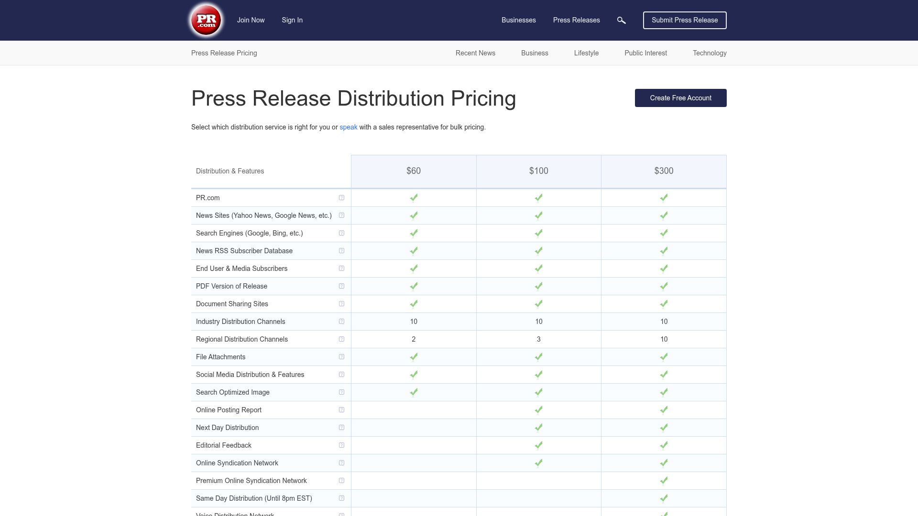Screen dimensions: 918x516
Task: Open Join Now in header
Action: pyautogui.click(x=251, y=20)
